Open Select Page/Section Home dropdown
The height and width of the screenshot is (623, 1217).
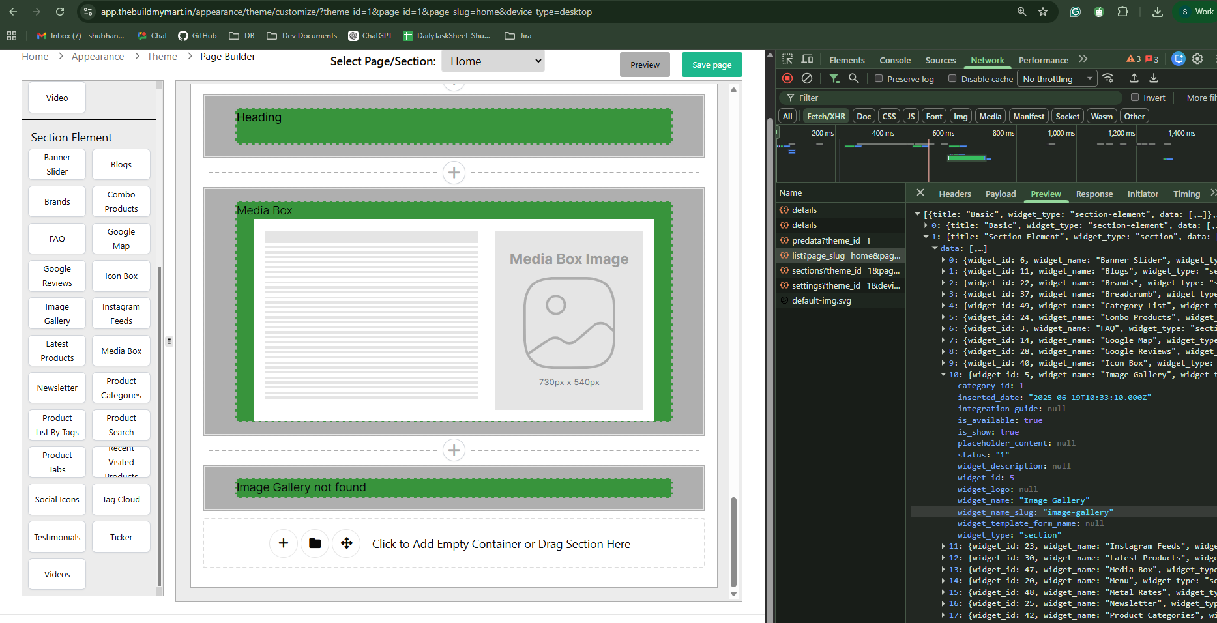(x=493, y=61)
